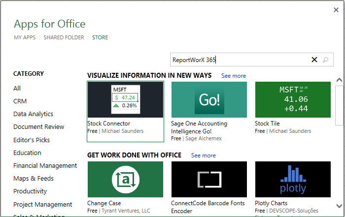Select the Editor's Picks category
This screenshot has height=217, width=345.
click(x=32, y=140)
